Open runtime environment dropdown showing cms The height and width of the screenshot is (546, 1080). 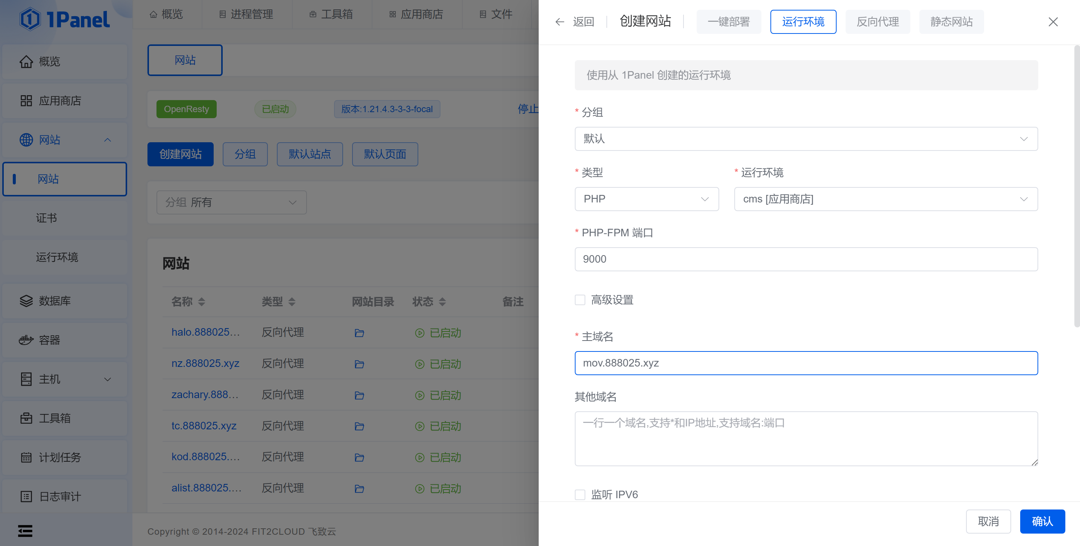click(886, 199)
